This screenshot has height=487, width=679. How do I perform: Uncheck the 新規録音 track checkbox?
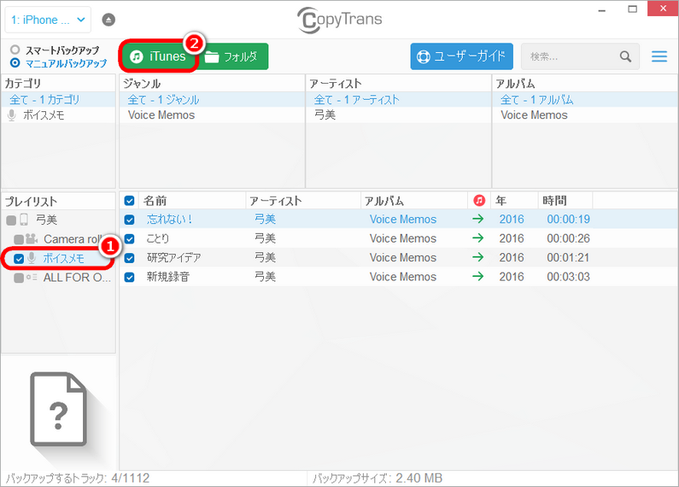tap(129, 277)
